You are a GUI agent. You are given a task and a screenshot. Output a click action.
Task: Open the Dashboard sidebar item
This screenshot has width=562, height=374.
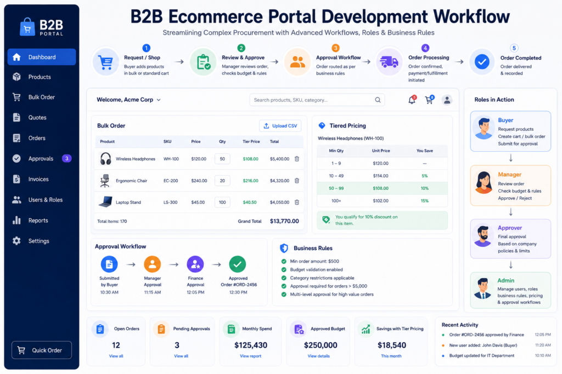[42, 57]
